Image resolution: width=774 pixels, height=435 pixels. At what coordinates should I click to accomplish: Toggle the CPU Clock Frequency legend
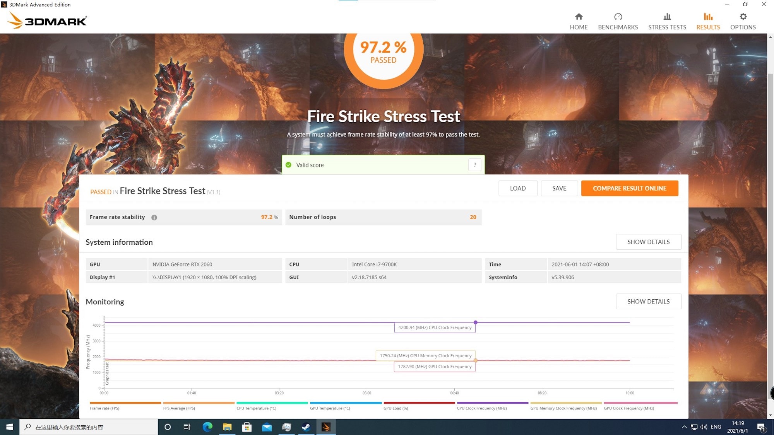(493, 406)
